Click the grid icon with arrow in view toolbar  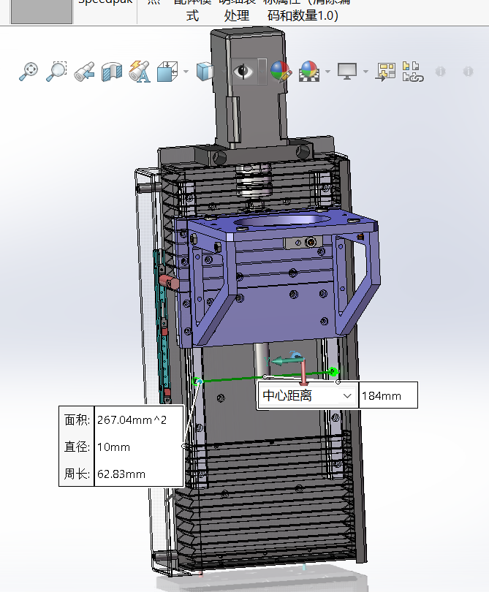(x=385, y=72)
